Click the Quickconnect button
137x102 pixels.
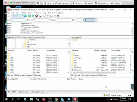(x=89, y=20)
